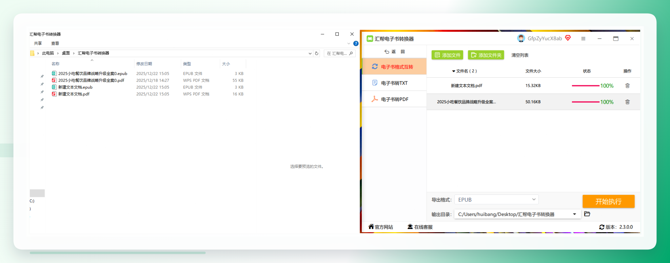Image resolution: width=670 pixels, height=263 pixels.
Task: Click the 50.16KB file size cell
Action: 533,102
